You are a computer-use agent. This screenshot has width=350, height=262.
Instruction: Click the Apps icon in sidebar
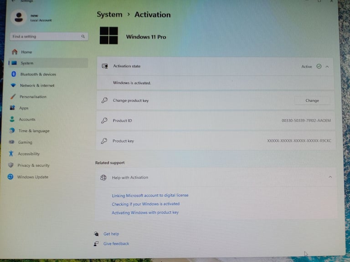[x=12, y=108]
